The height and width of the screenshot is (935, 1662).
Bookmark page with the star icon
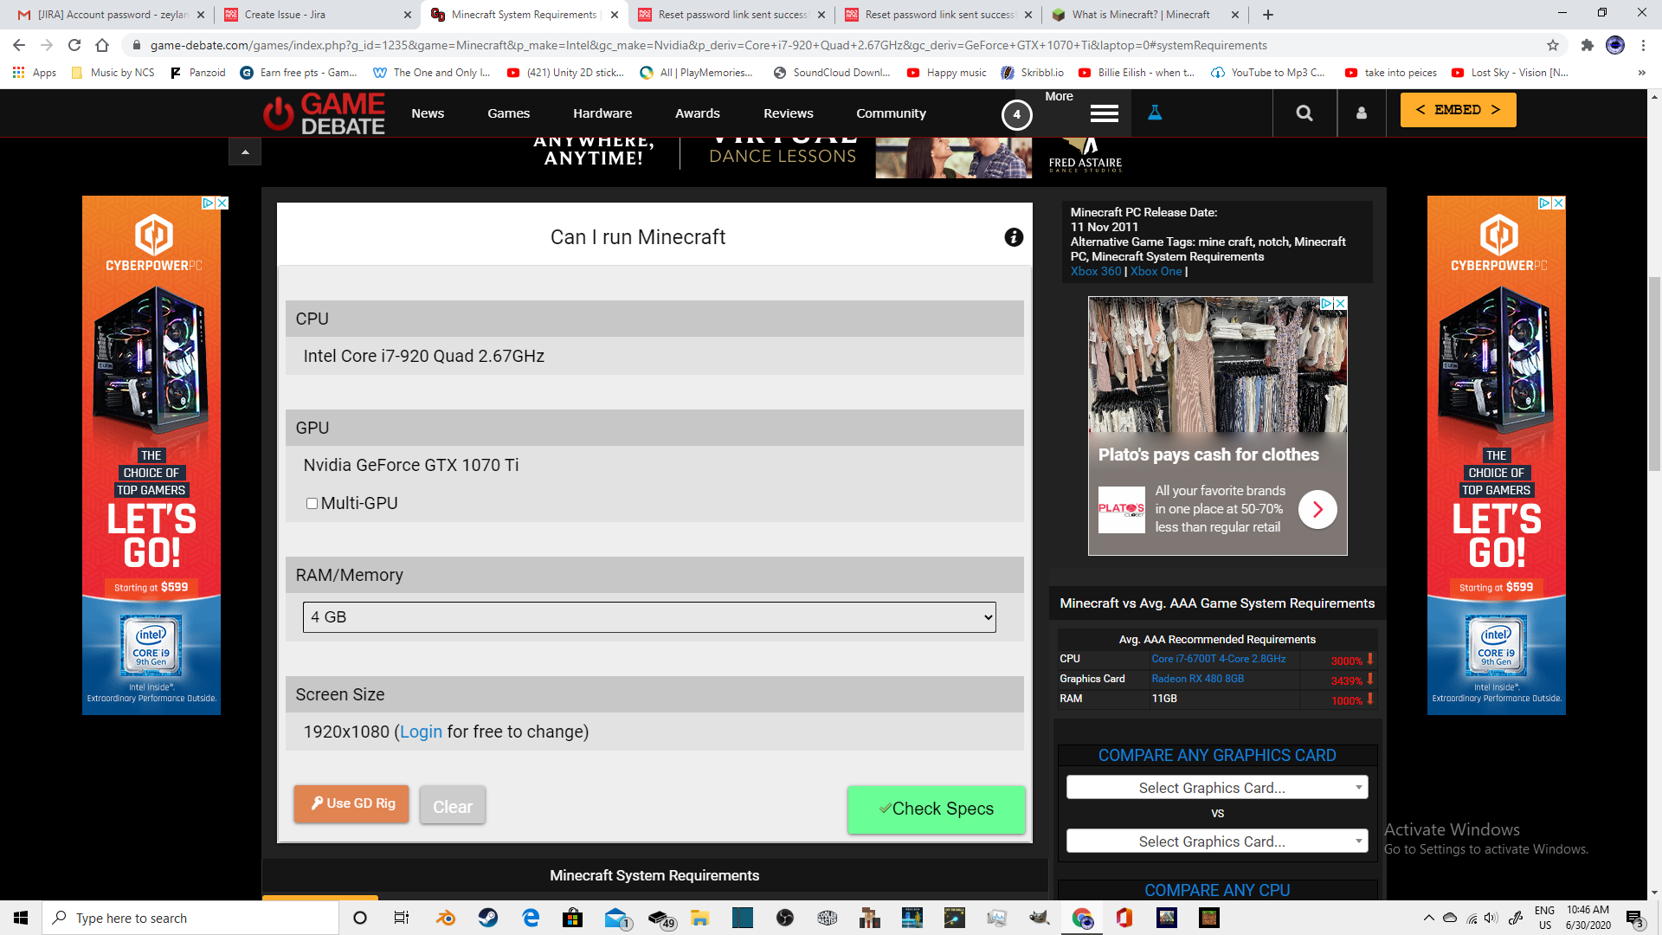click(1553, 45)
